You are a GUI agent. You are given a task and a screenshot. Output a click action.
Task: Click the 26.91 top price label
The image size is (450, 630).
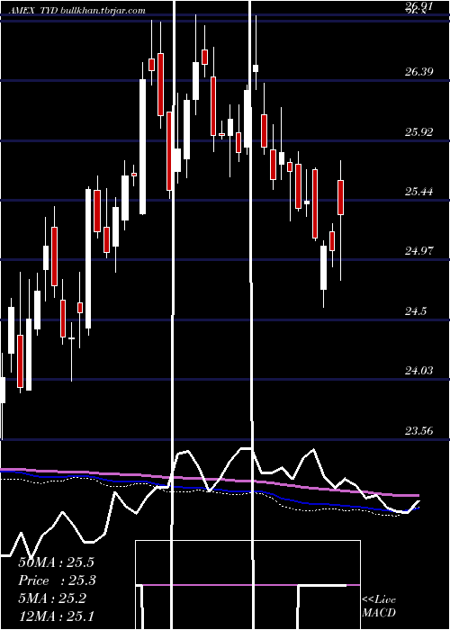[418, 6]
